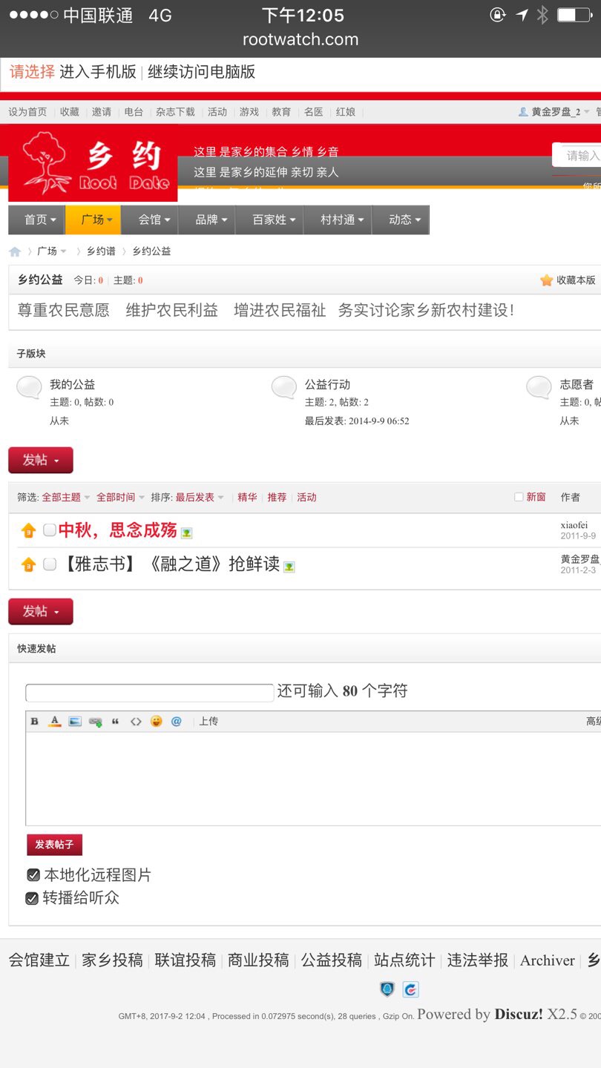Image resolution: width=601 pixels, height=1068 pixels.
Task: Click the insert link icon in editor
Action: coord(95,722)
